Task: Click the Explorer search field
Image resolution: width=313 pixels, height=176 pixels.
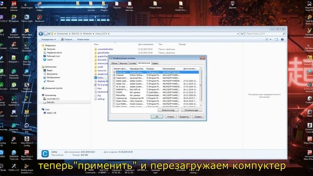Action: [265, 34]
